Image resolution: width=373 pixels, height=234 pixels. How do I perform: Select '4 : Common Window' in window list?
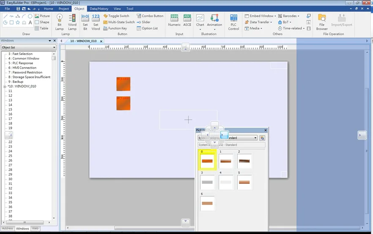pos(24,58)
